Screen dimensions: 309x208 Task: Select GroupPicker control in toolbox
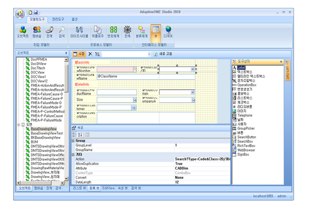(x=246, y=129)
